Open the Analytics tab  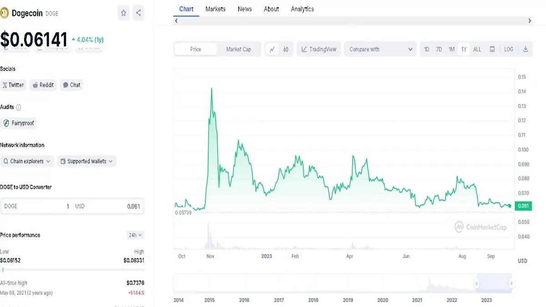302,9
